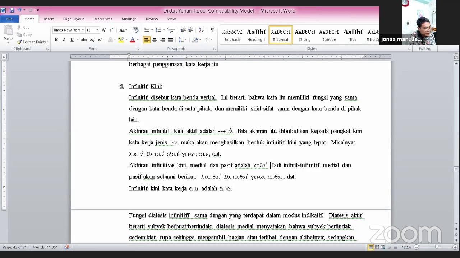Apply subscript formatting
Viewport: 460px width, 258px height.
click(92, 40)
